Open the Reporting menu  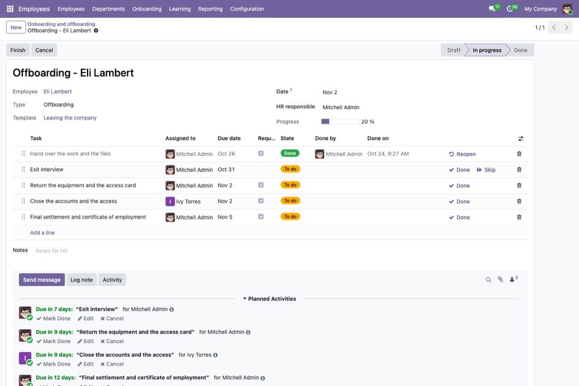click(x=211, y=9)
